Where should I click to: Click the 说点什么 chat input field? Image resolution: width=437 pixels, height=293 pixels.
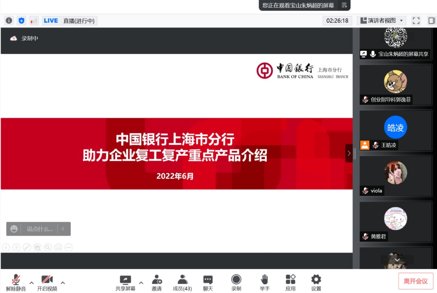[40, 229]
